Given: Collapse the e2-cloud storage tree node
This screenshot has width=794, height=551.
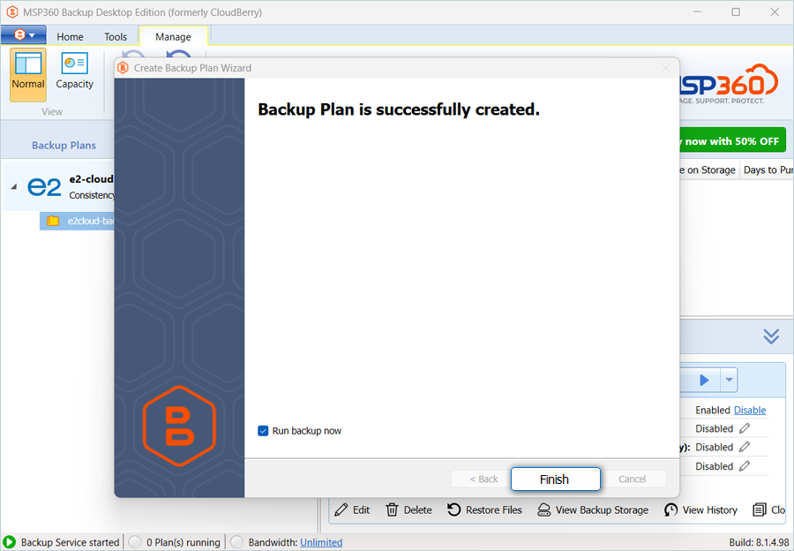Looking at the screenshot, I should click(14, 186).
